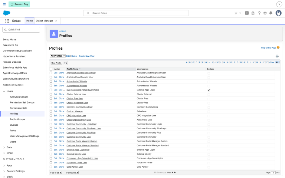
Task: Expand the Data section
Action: point(4,148)
